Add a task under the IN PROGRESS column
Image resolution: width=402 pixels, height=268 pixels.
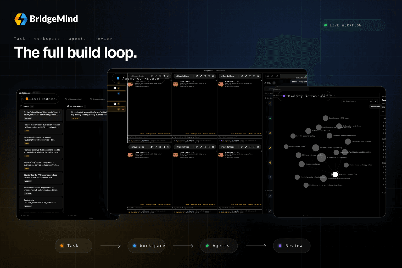tap(72, 215)
